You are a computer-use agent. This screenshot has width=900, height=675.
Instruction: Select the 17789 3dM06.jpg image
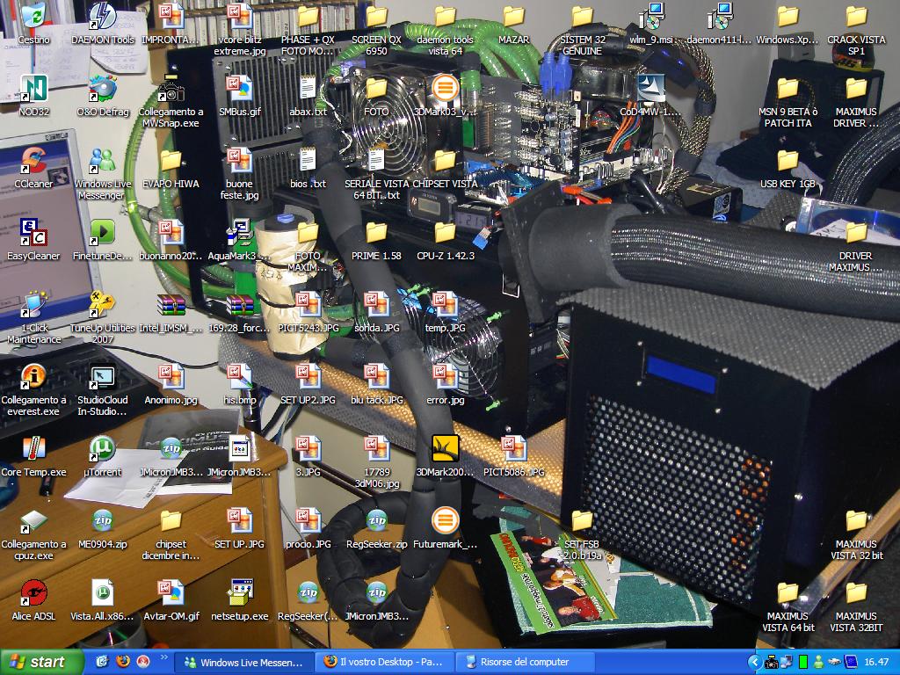coord(376,449)
